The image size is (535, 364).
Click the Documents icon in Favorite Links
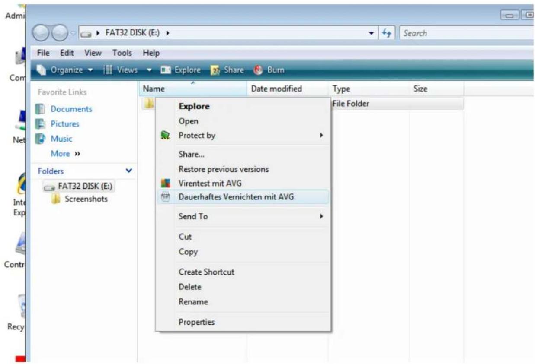coord(40,109)
